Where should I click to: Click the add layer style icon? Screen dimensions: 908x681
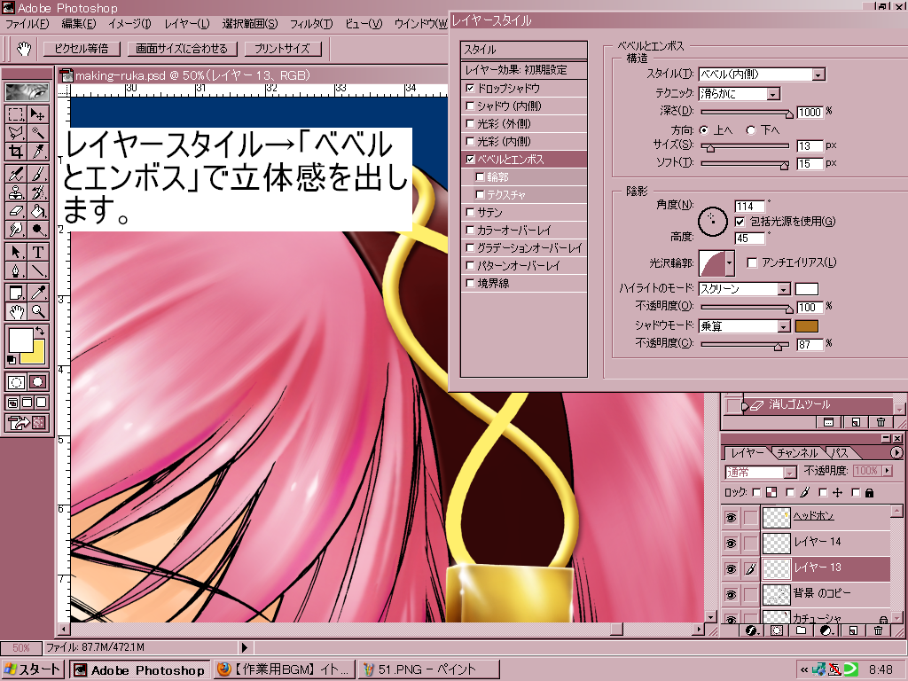coord(751,630)
